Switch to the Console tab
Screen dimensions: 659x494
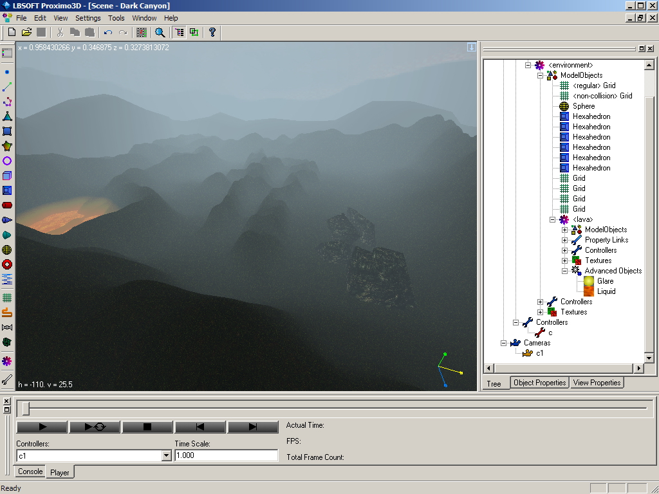30,471
